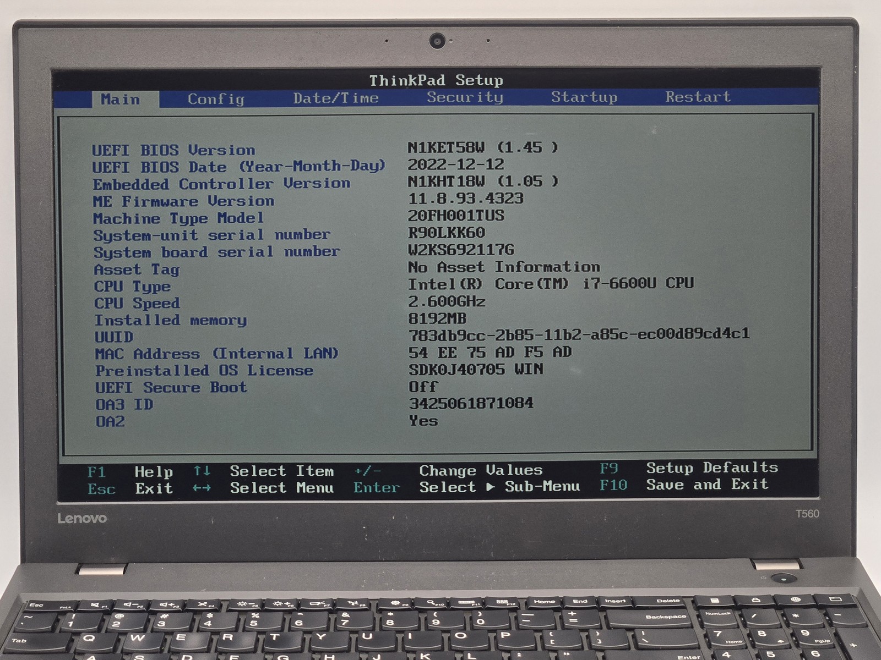The width and height of the screenshot is (881, 660).
Task: Select UEFI BIOS Date label
Action: click(239, 166)
